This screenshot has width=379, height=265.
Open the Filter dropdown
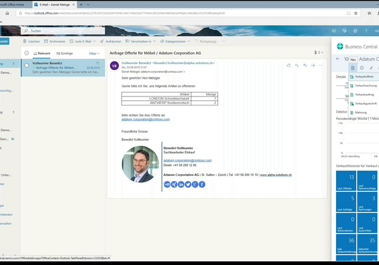tap(94, 54)
